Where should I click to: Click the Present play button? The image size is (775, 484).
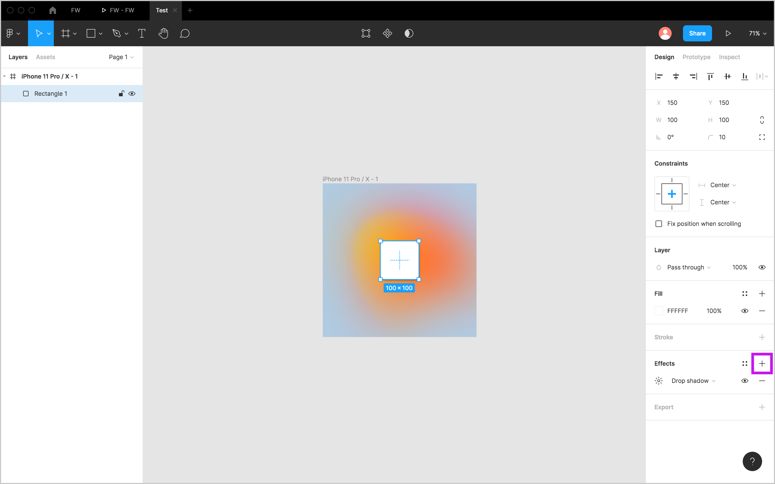coord(728,33)
